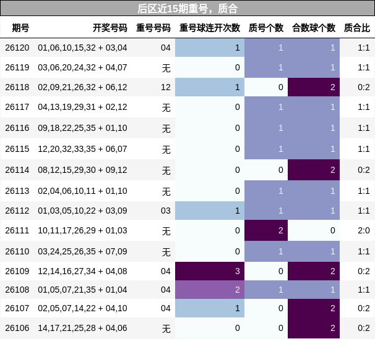Click draw numbers 12,20,32,33,35 + 06,07
Viewport: 375px width, 339px height.
(82, 149)
